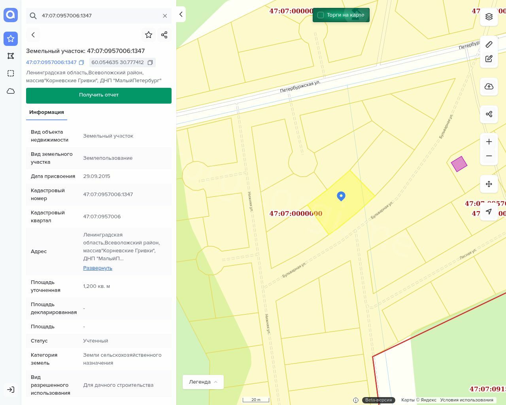Copy the cadastral number 47:07:0957006:1347
506x405 pixels.
[x=81, y=62]
